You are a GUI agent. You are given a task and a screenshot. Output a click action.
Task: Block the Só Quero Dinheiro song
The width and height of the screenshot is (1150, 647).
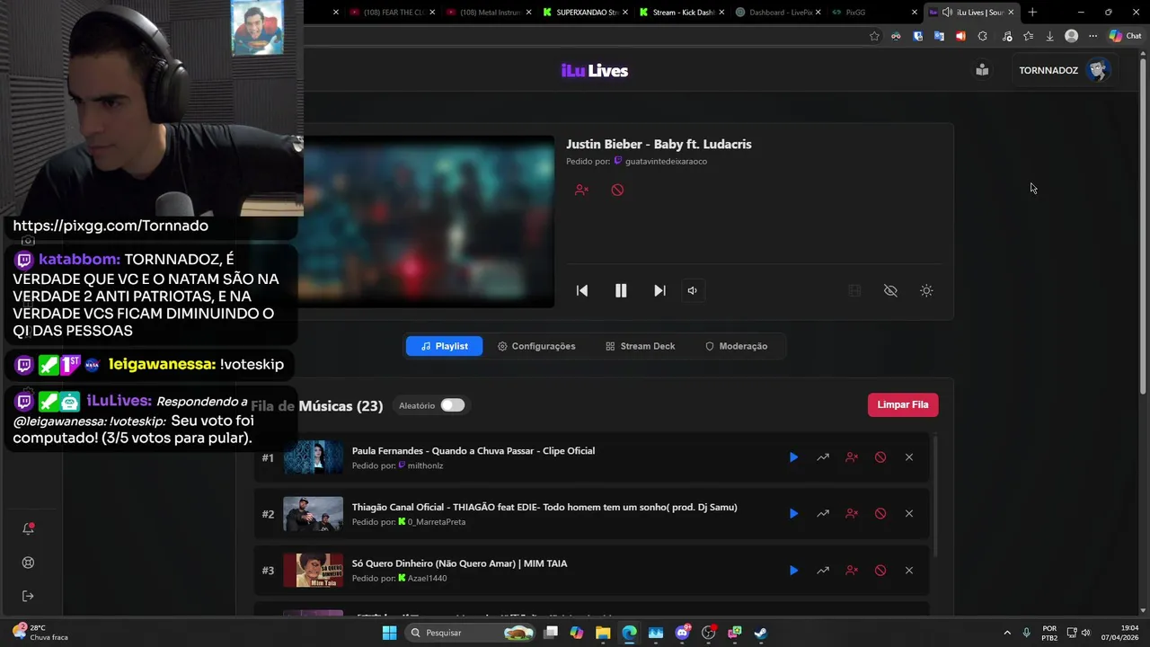tap(880, 571)
